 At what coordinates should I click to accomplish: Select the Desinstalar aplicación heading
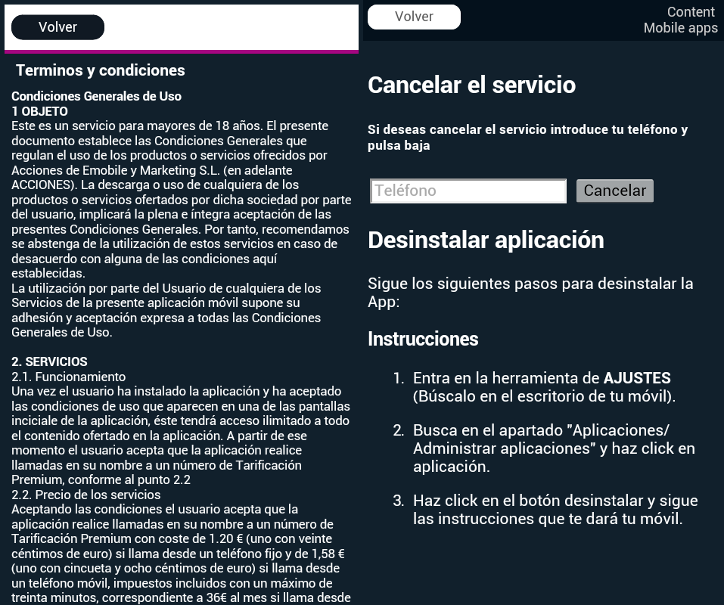(x=486, y=240)
